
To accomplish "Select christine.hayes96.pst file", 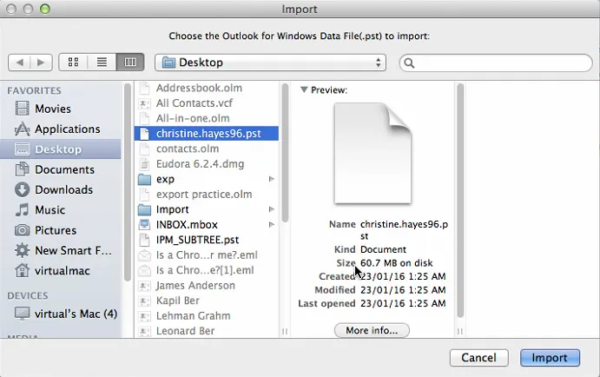I will click(207, 134).
